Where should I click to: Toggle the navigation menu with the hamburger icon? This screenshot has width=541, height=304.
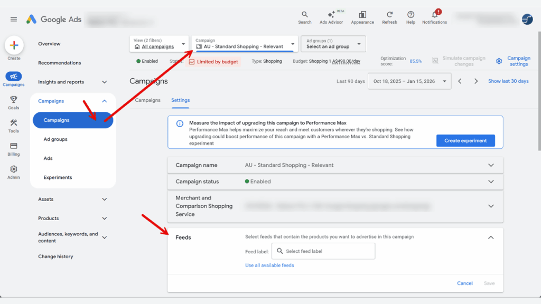13,19
